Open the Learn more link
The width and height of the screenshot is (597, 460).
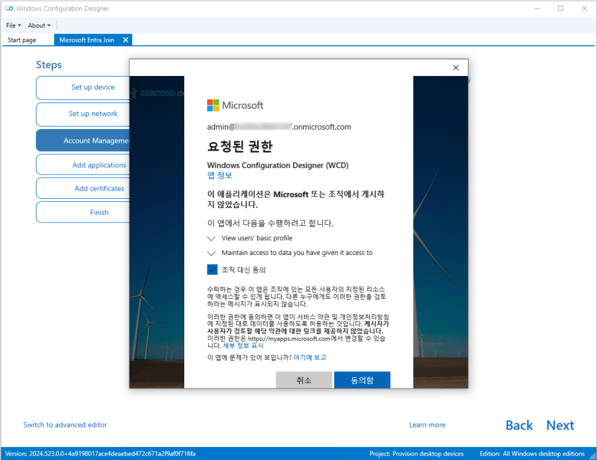[x=427, y=425]
